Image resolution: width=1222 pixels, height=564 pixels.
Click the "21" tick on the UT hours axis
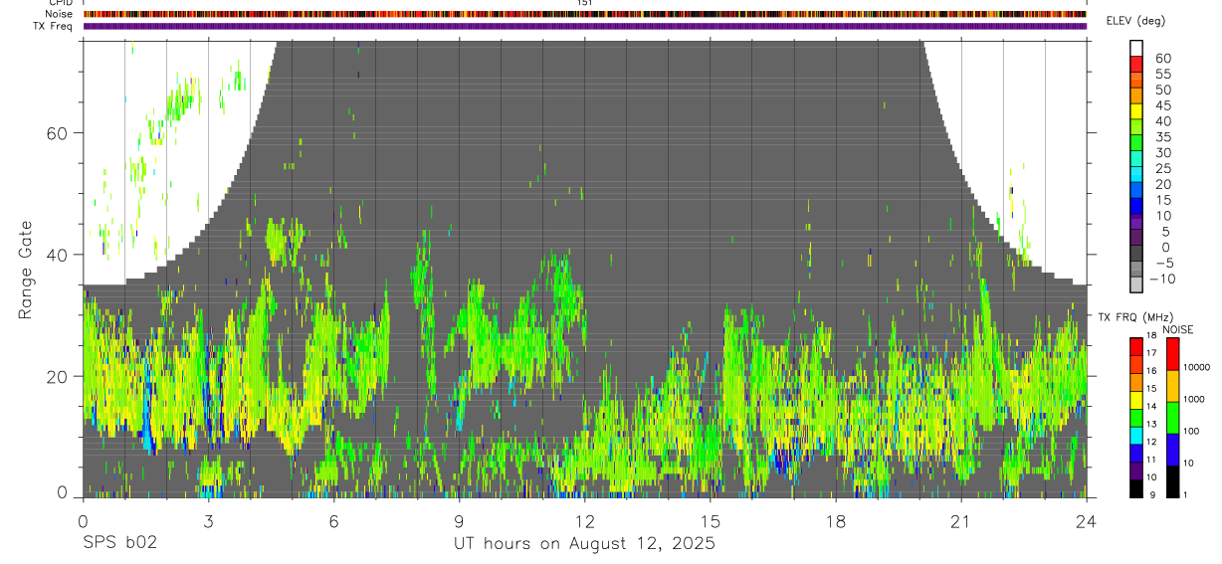(961, 520)
